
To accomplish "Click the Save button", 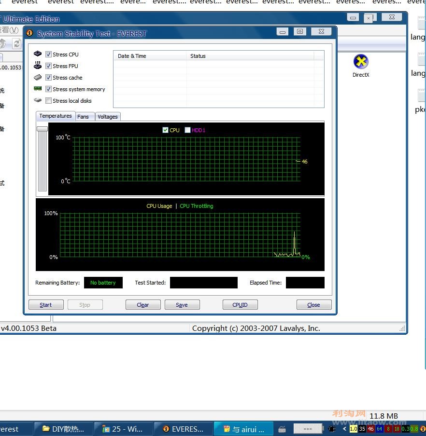I will pos(182,305).
